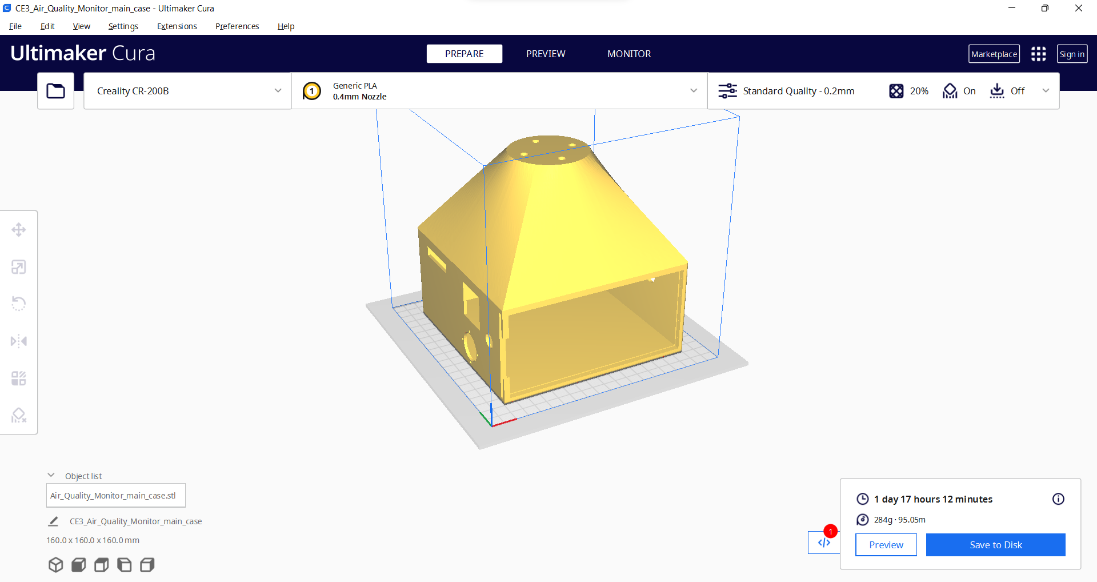Screen dimensions: 1097x582
Task: Click the material usage spool icon
Action: (863, 520)
